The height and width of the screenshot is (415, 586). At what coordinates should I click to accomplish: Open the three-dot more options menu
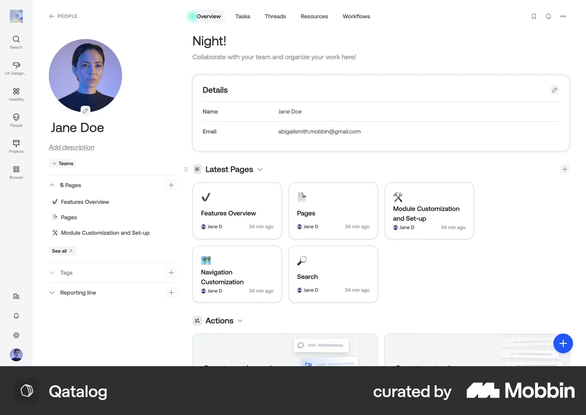click(x=563, y=16)
